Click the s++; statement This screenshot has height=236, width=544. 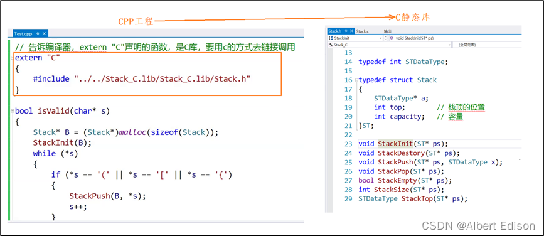point(78,206)
